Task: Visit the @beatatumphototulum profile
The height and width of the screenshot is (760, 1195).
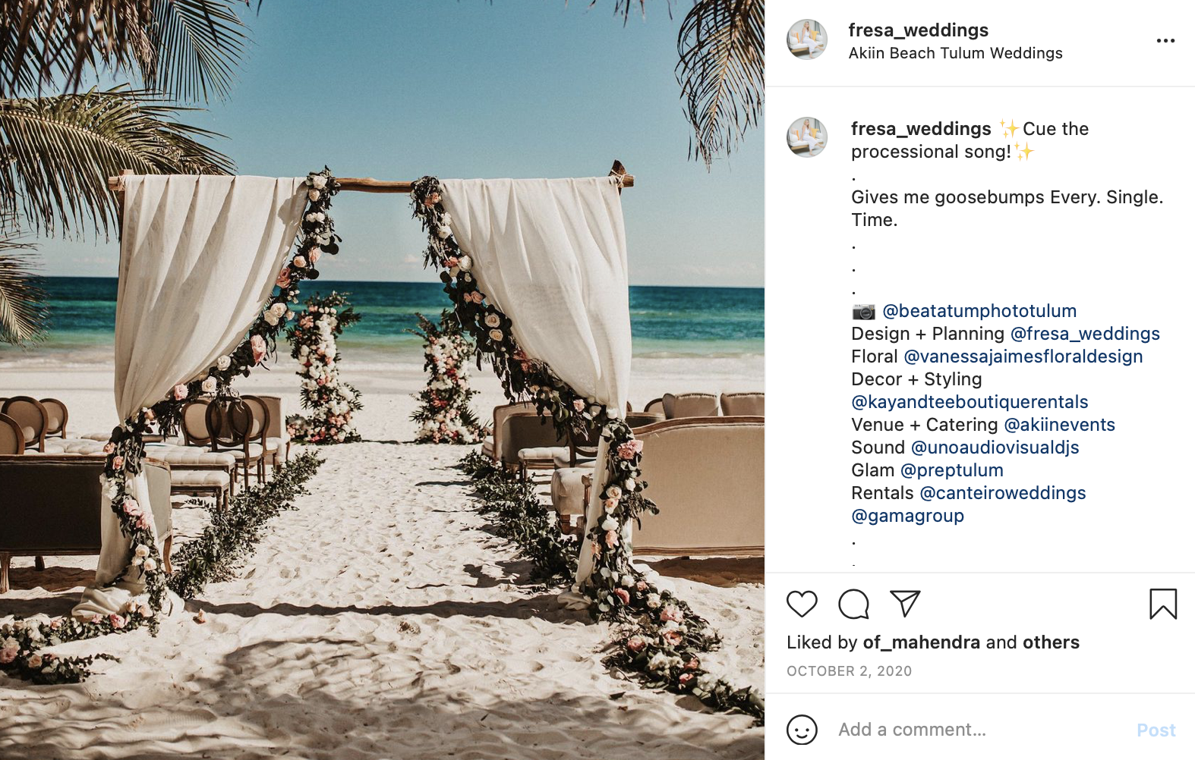Action: tap(979, 311)
